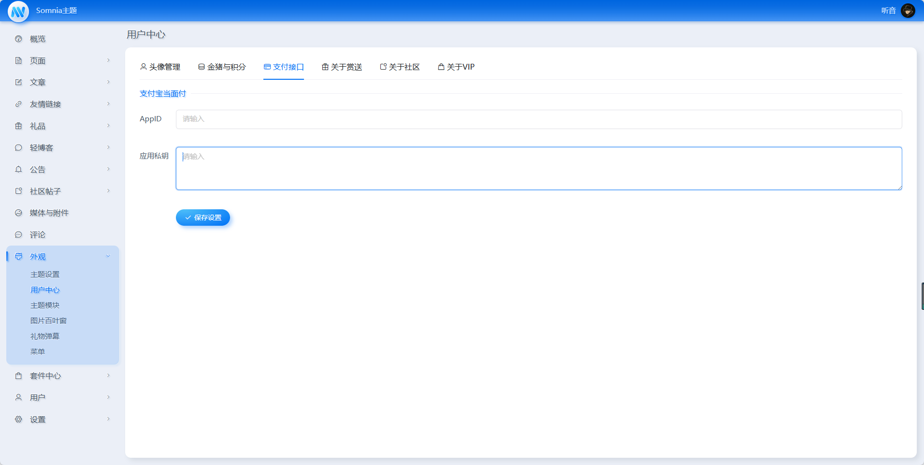Collapse the 外观 appearance menu
The image size is (924, 465).
click(108, 256)
